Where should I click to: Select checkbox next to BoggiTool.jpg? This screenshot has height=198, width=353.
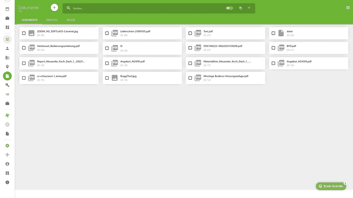(x=107, y=78)
